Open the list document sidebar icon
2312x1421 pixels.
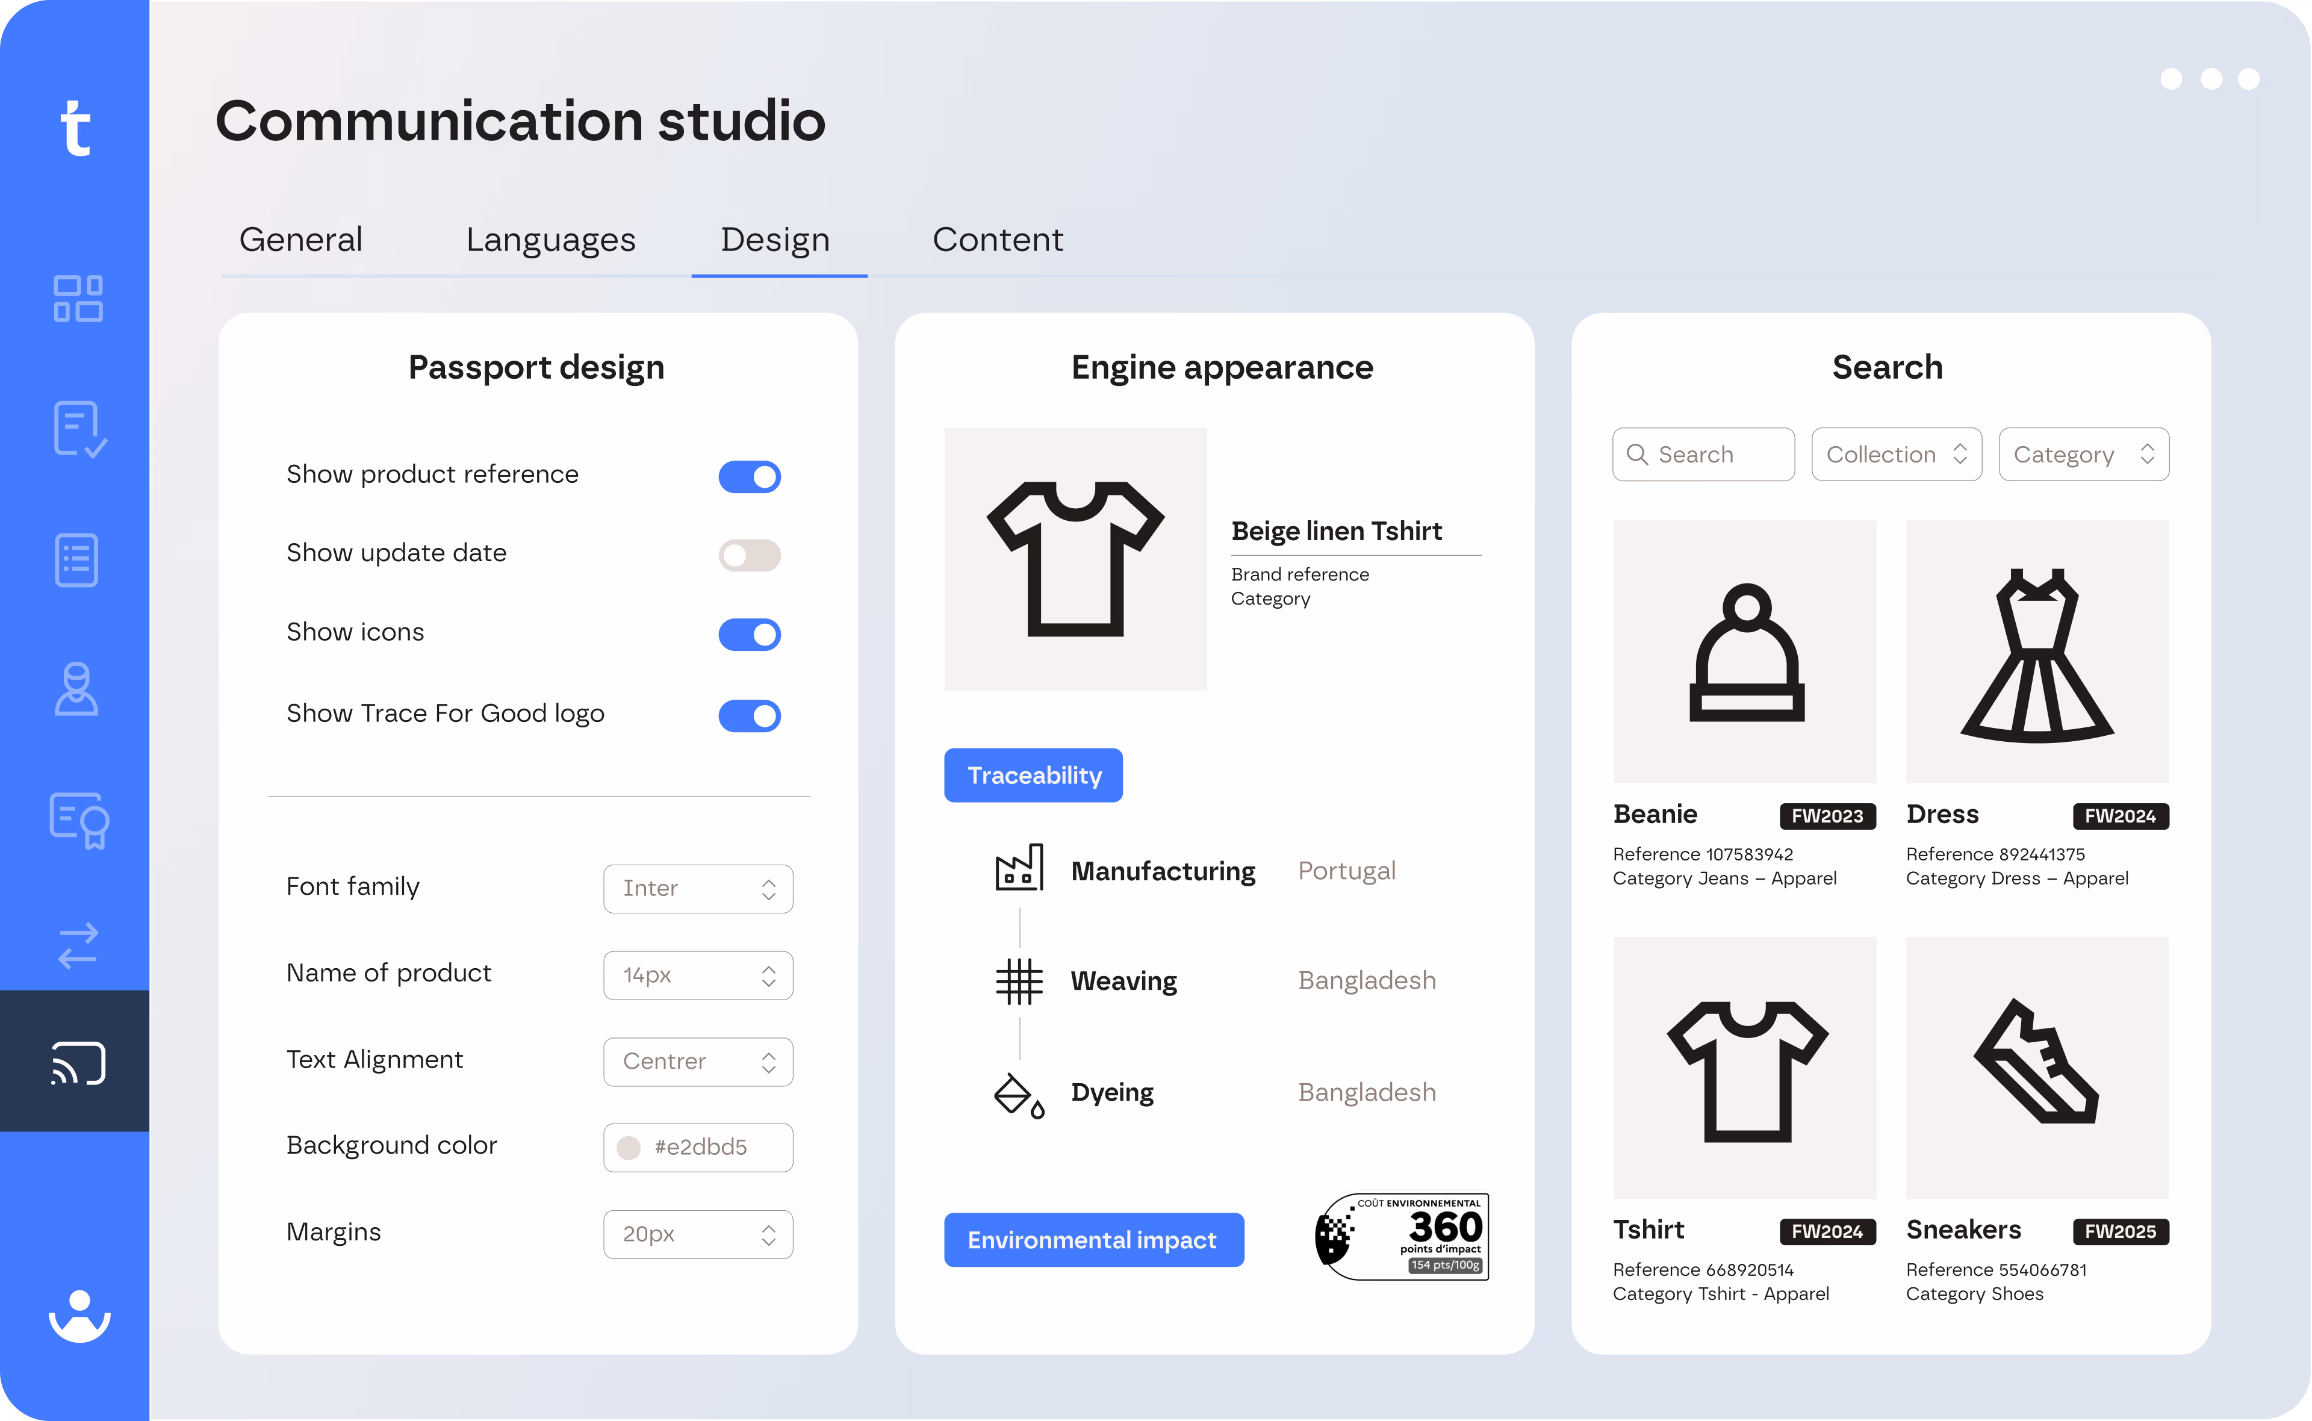[x=76, y=560]
